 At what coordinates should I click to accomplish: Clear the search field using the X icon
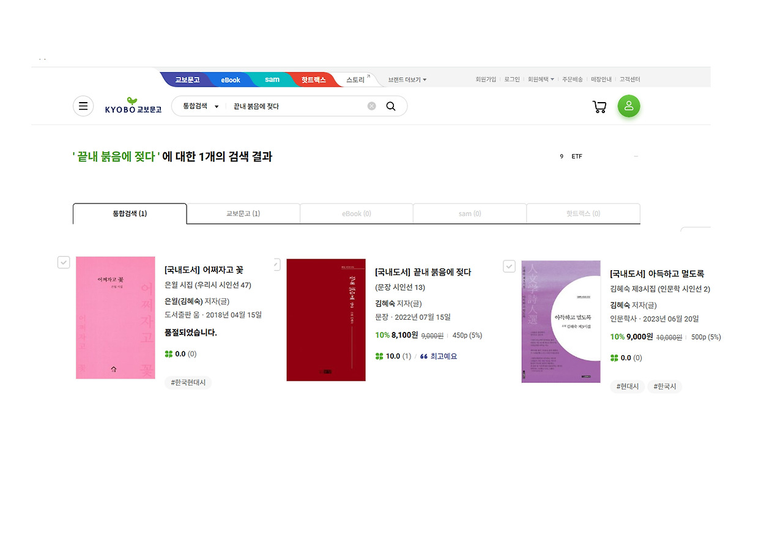(x=371, y=106)
